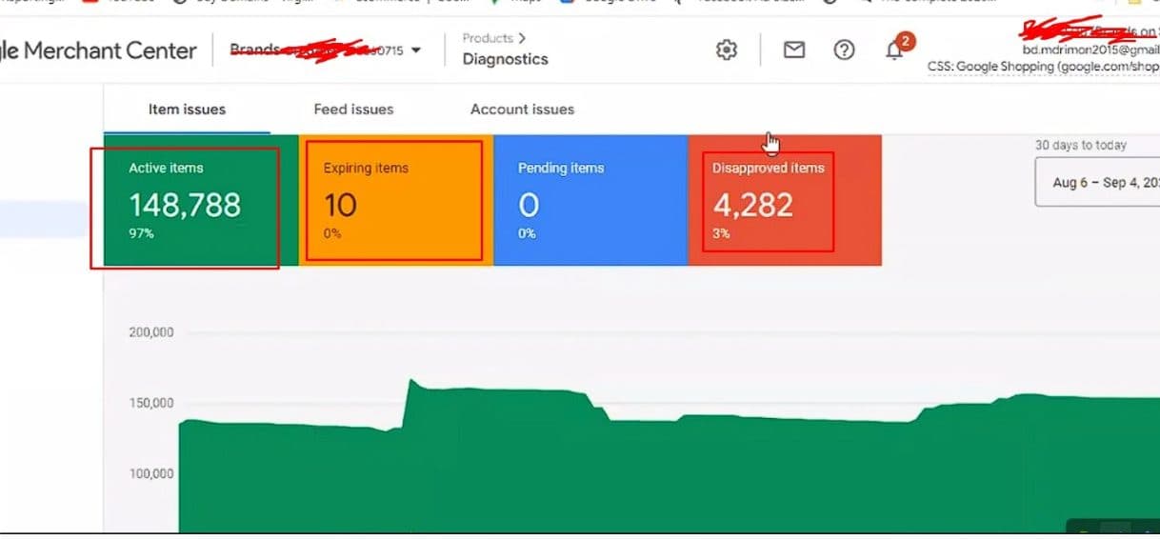Image resolution: width=1160 pixels, height=540 pixels.
Task: Switch to the Feed issues tab
Action: (353, 109)
